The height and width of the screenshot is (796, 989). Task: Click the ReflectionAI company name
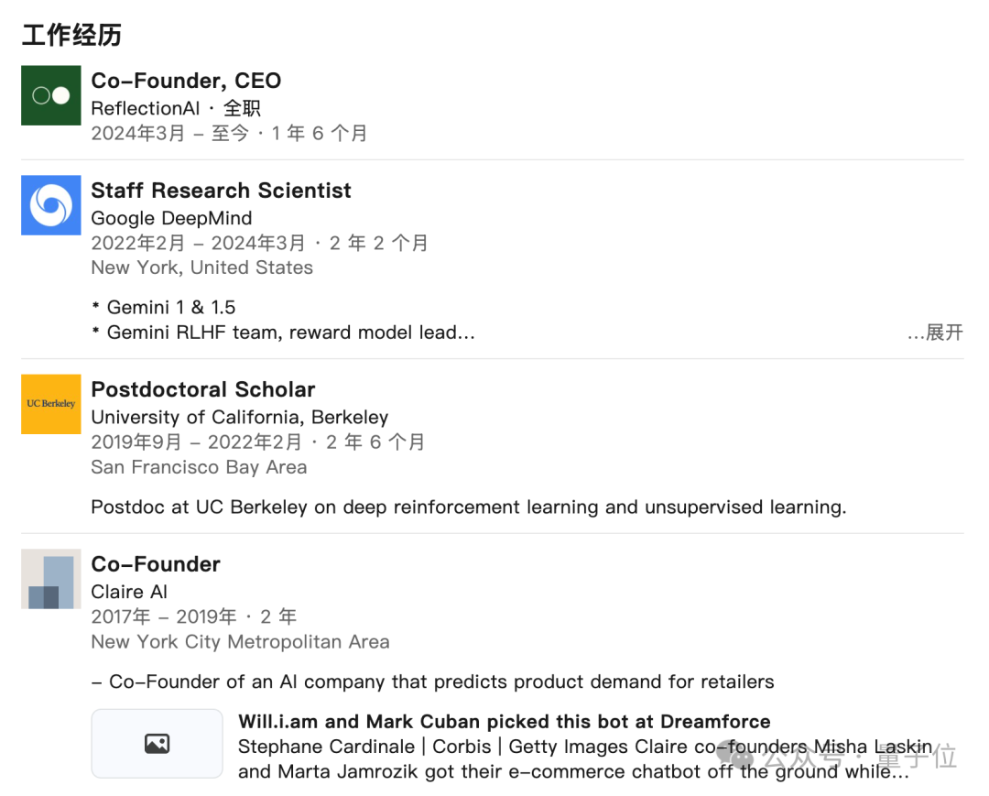tap(145, 108)
